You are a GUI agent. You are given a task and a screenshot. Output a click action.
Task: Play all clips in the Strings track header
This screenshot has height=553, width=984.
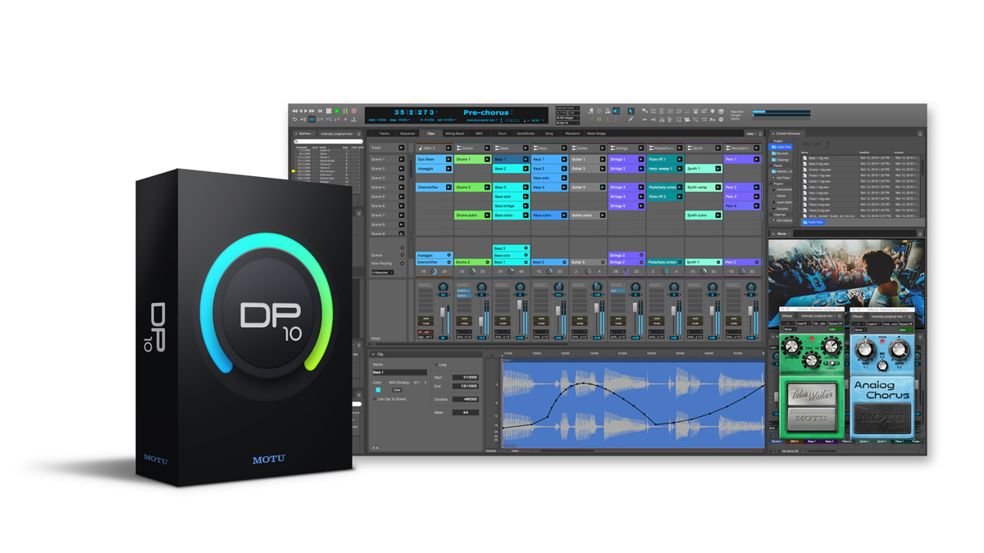pyautogui.click(x=641, y=148)
